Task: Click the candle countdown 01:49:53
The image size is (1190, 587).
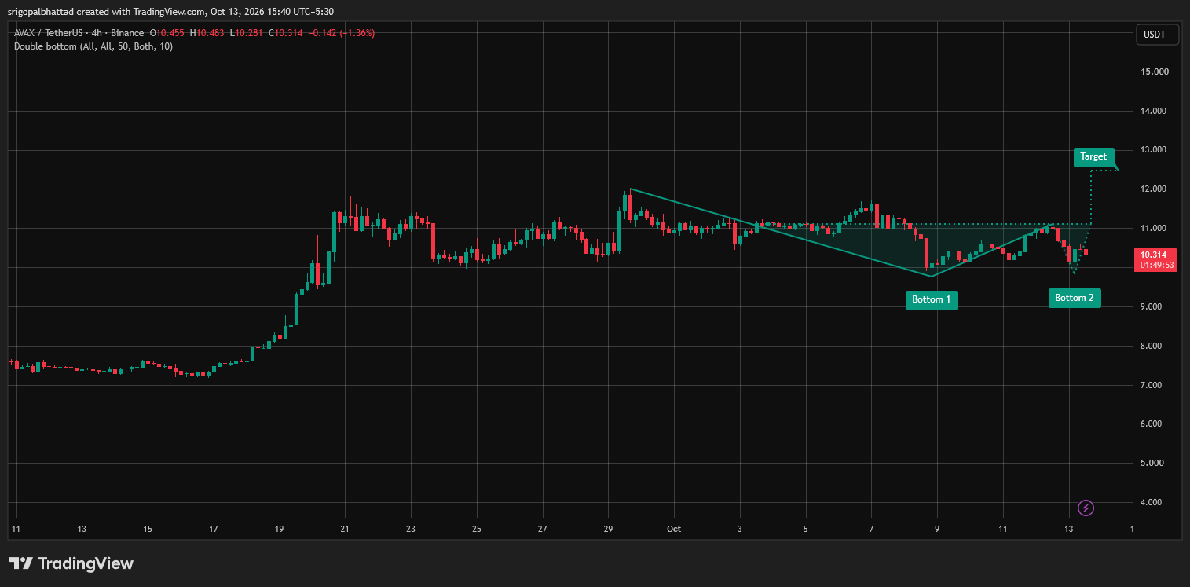Action: click(1157, 266)
